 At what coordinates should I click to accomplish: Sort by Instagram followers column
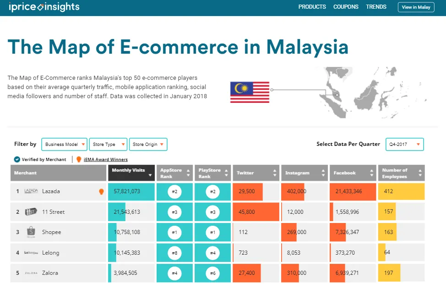(305, 173)
